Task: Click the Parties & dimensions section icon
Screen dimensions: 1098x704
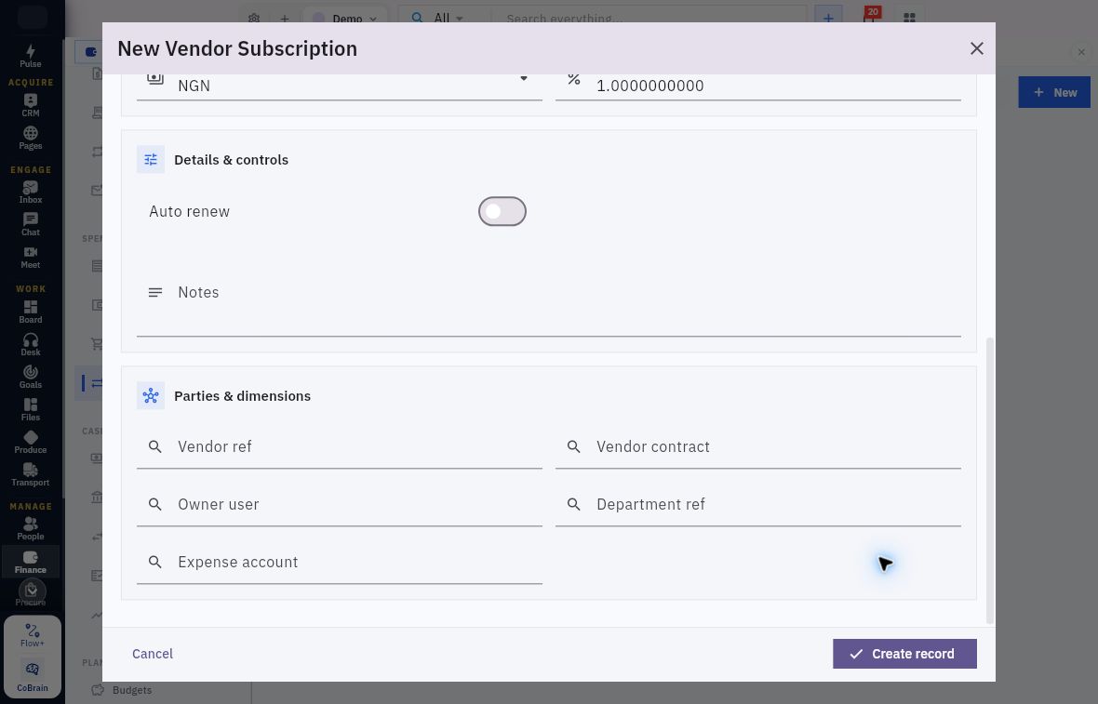Action: pyautogui.click(x=151, y=395)
